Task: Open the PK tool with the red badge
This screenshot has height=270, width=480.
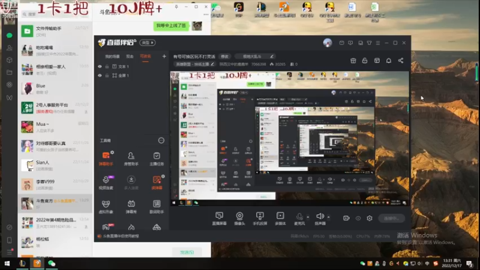Action: click(107, 227)
